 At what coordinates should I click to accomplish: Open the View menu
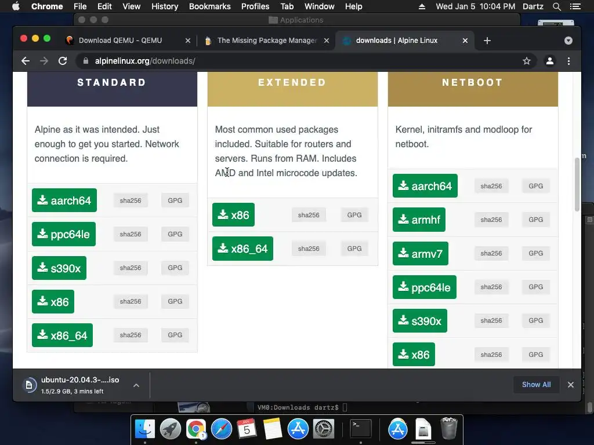coord(131,6)
